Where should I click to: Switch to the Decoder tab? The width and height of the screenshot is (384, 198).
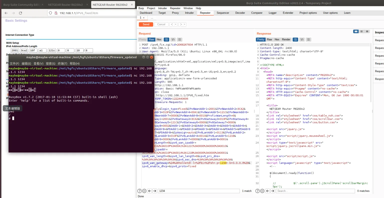click(240, 13)
